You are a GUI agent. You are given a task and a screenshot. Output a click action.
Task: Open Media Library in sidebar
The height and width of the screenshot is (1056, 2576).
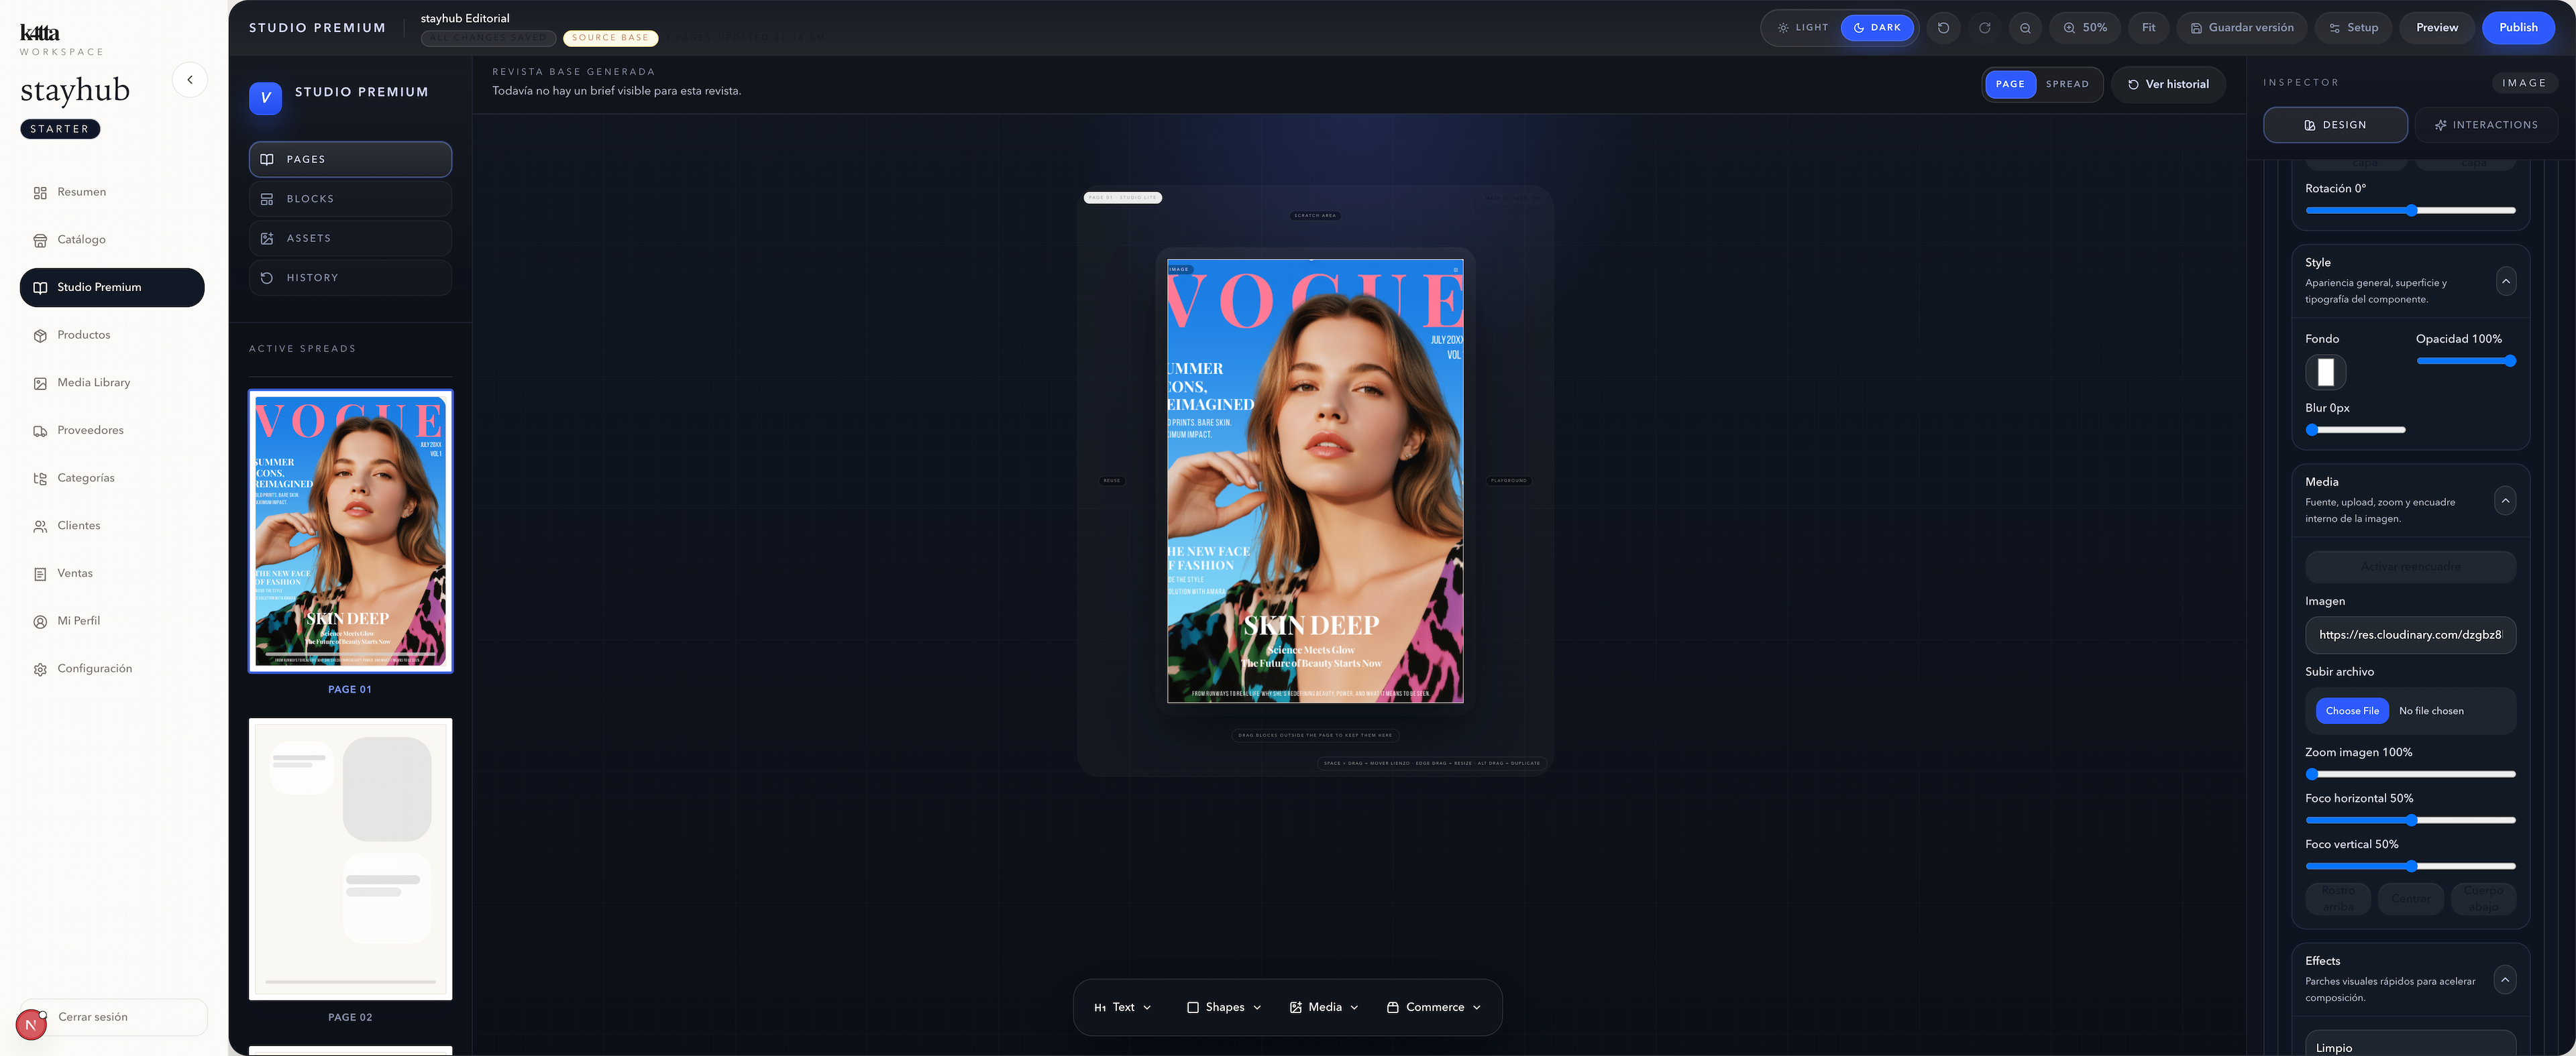[93, 383]
